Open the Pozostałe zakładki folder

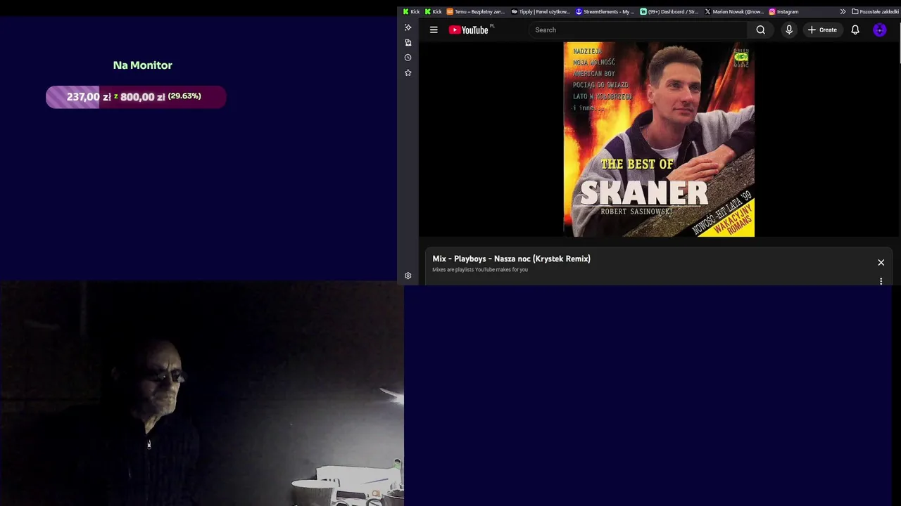click(x=875, y=11)
